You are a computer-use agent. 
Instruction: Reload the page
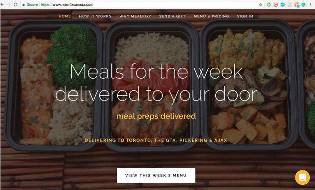tap(16, 4)
